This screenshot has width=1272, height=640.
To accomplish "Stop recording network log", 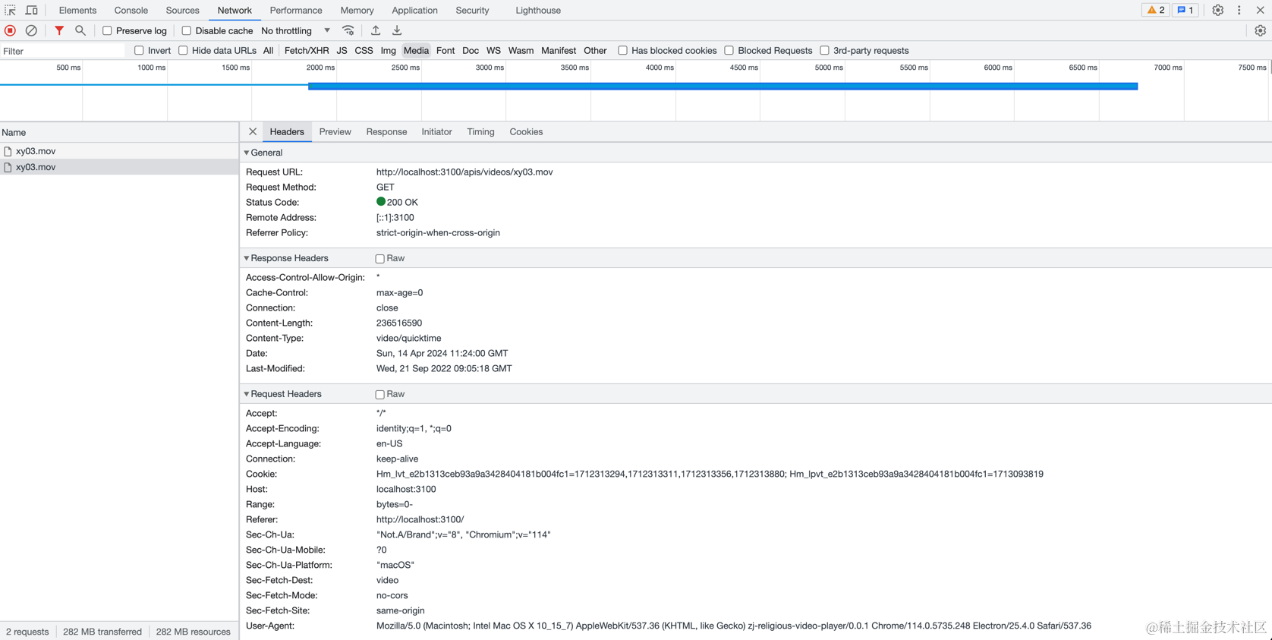I will (11, 30).
